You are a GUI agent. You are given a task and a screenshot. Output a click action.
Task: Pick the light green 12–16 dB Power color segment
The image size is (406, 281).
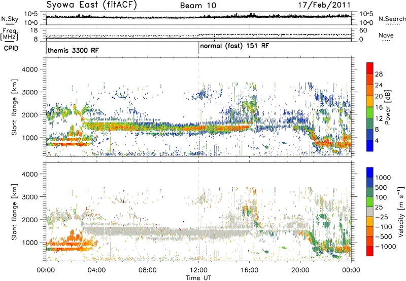[370, 113]
